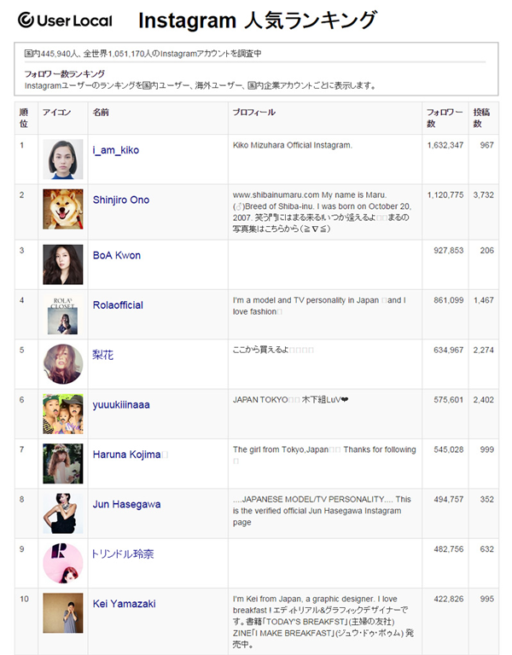Screen dimensions: 512x655
Task: Click post count 1,467
Action: (484, 300)
